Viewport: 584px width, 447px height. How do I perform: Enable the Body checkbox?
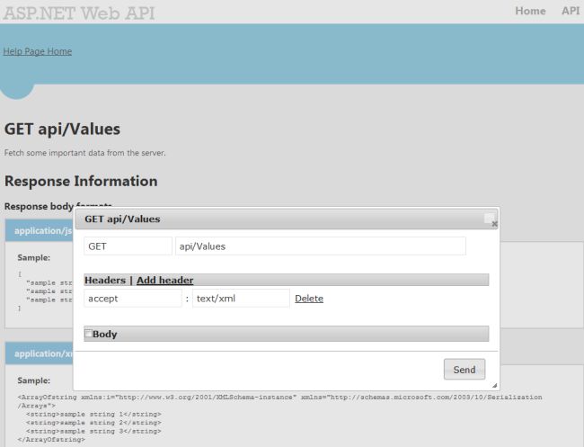coord(89,334)
